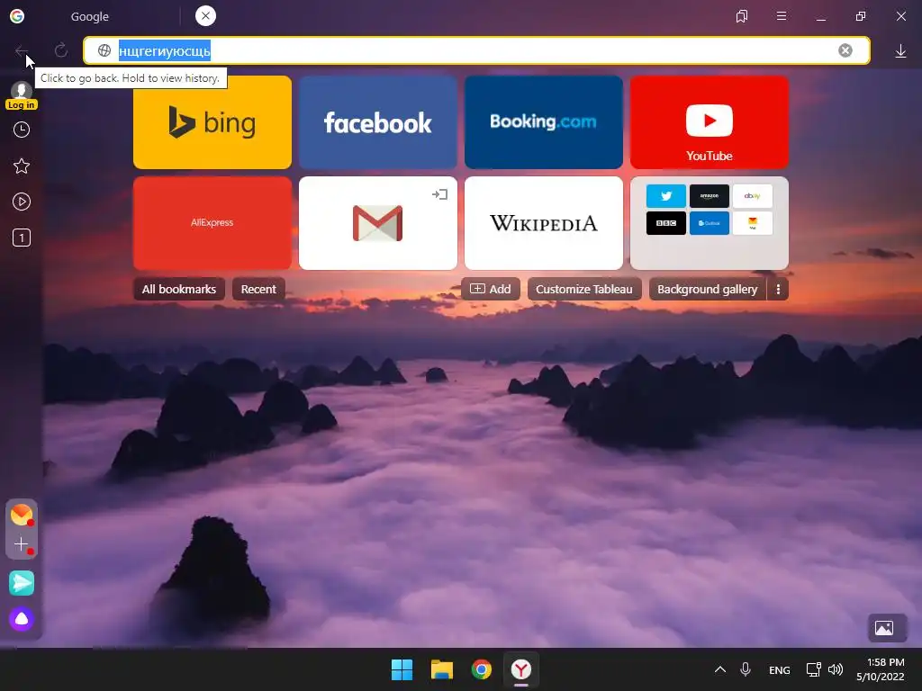922x691 pixels.
Task: Open the Gmail tile
Action: pyautogui.click(x=378, y=223)
